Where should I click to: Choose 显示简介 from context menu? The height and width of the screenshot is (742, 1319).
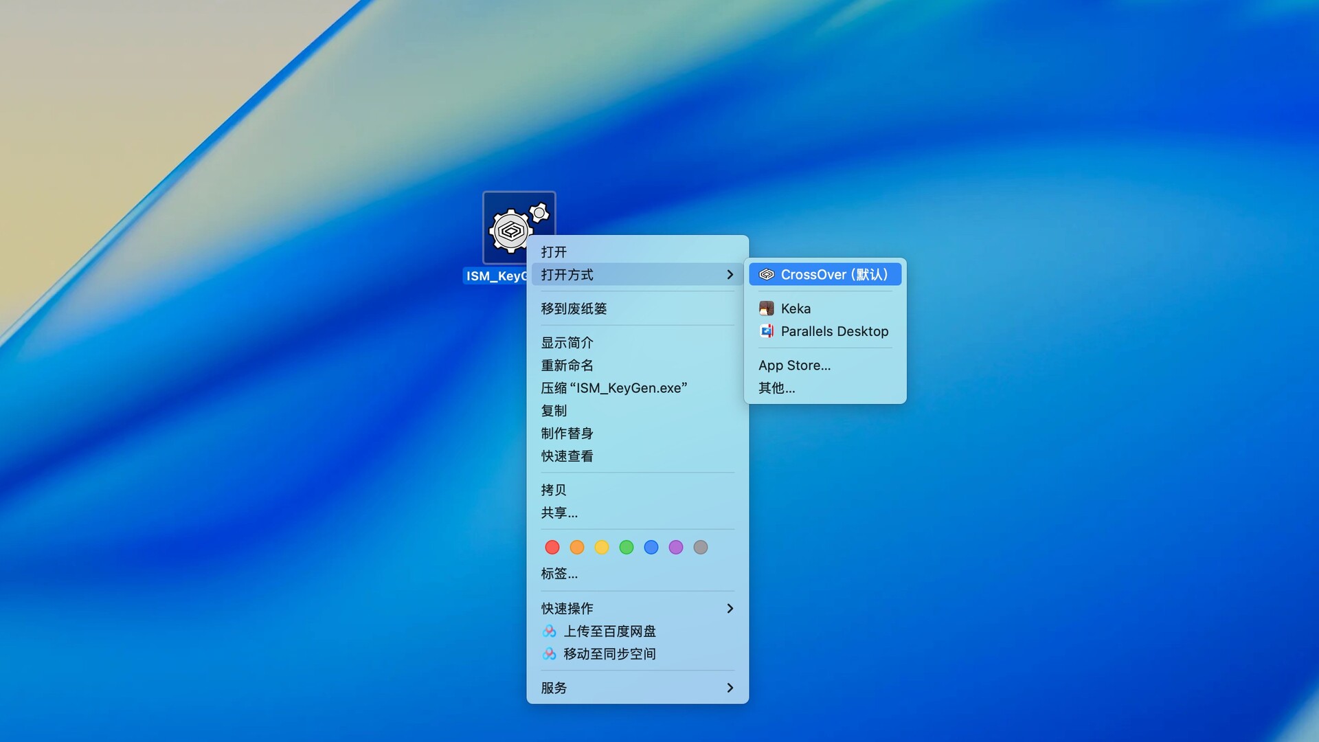pyautogui.click(x=567, y=342)
